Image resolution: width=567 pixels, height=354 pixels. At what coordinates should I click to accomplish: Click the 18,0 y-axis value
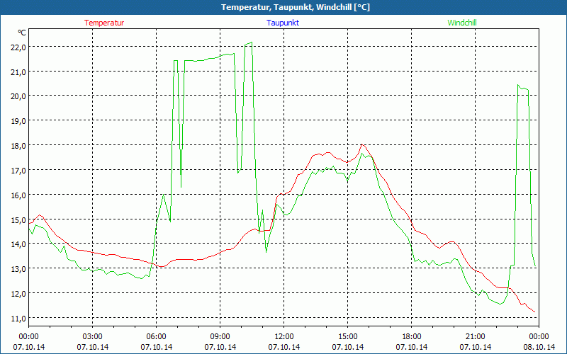click(x=18, y=146)
